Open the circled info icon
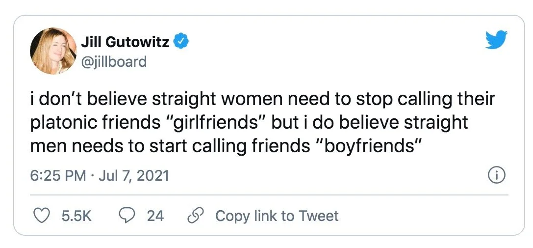The width and height of the screenshot is (533, 248). click(497, 176)
